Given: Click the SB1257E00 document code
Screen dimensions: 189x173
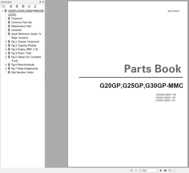Looking at the screenshot, I should [174, 11].
